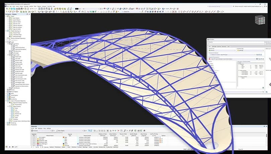Click the line-drawing icon in the second toolbar row
Image resolution: width=271 pixels, height=154 pixels.
pos(10,12)
